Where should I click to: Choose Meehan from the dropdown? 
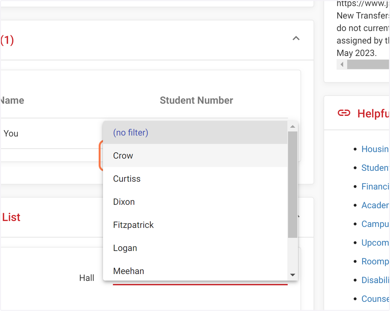pos(195,271)
